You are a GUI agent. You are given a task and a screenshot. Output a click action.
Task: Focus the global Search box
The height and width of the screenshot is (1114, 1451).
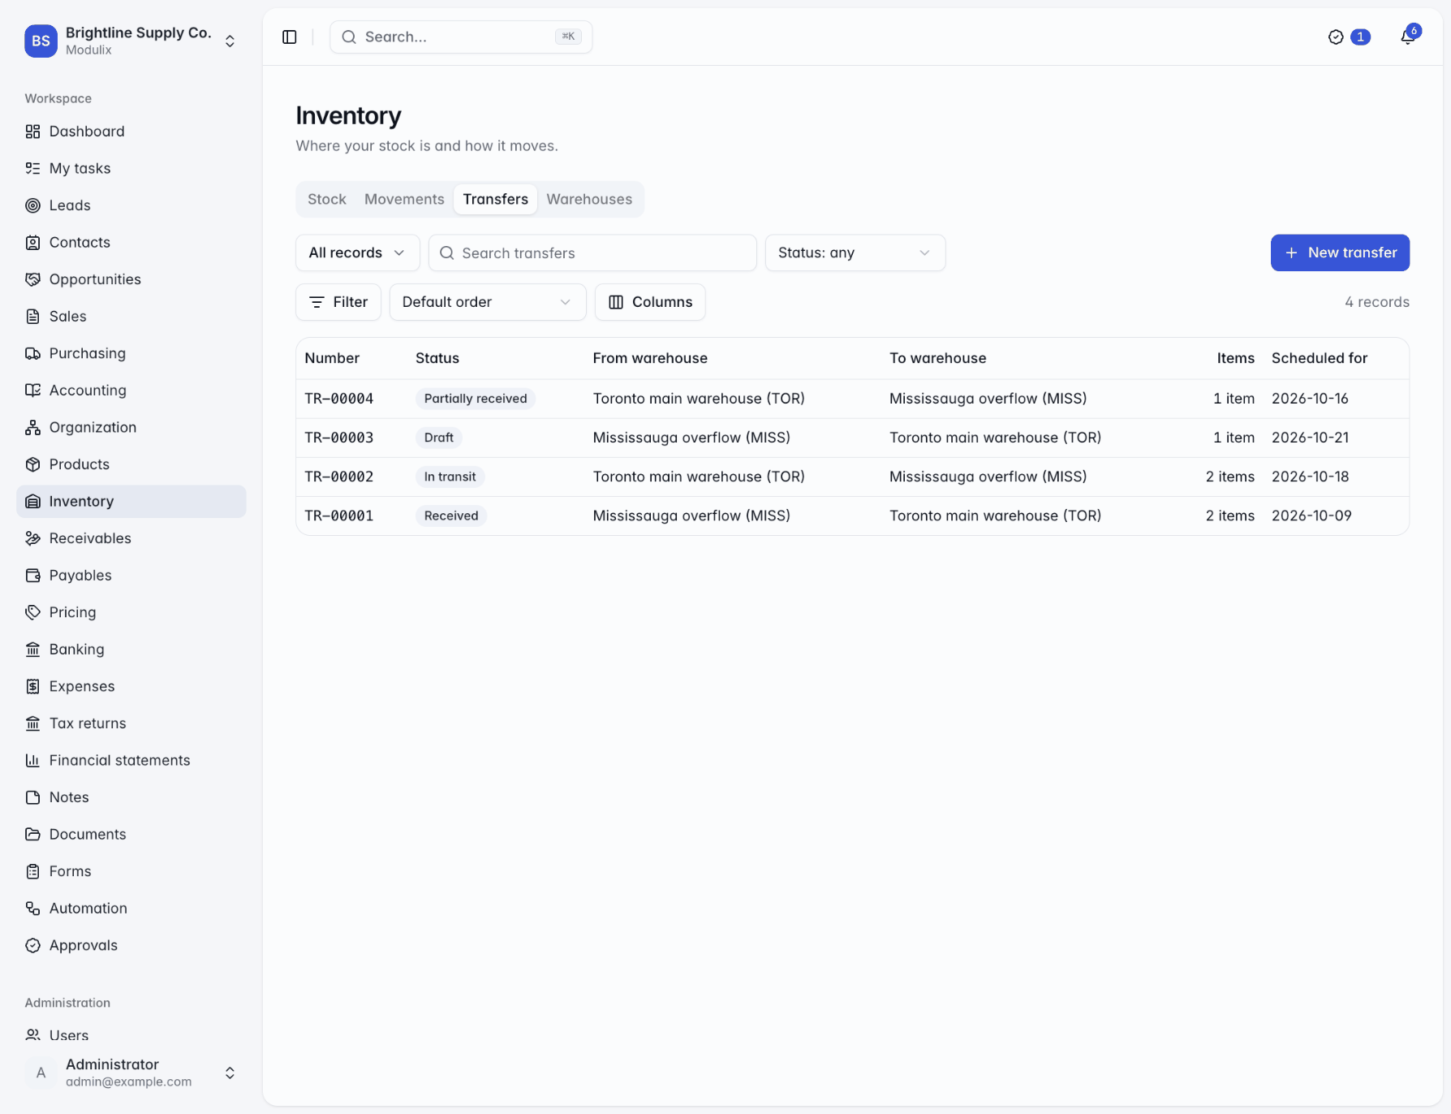(x=461, y=37)
